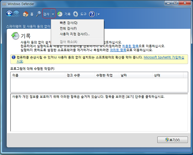Image resolution: width=193 pixels, height=155 pixels.
Task: Click the hidden items details text box
Action: pos(99,112)
